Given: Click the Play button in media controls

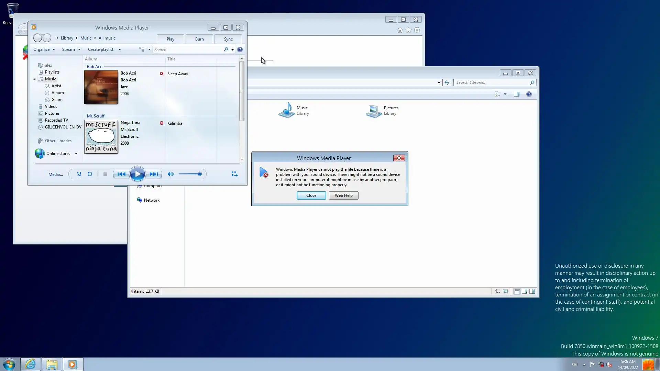Looking at the screenshot, I should click(x=137, y=174).
